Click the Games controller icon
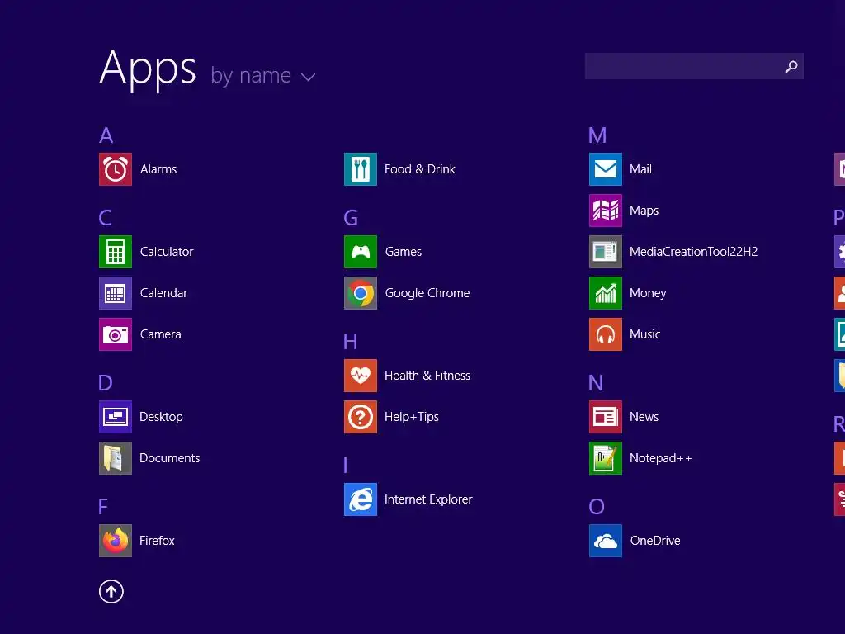Image resolution: width=845 pixels, height=634 pixels. 361,252
